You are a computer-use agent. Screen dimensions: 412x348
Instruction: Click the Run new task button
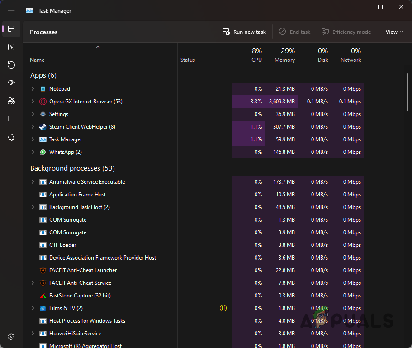[244, 32]
